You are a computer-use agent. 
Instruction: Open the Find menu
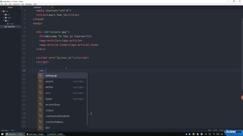click(23, 4)
